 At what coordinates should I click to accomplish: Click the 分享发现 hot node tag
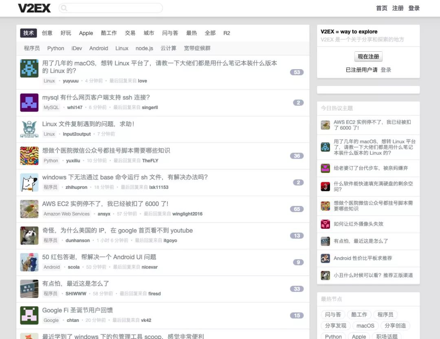[336, 326]
